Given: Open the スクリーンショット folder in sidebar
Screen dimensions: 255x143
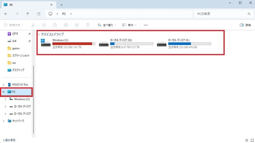Looking at the screenshot, I should [x=21, y=55].
